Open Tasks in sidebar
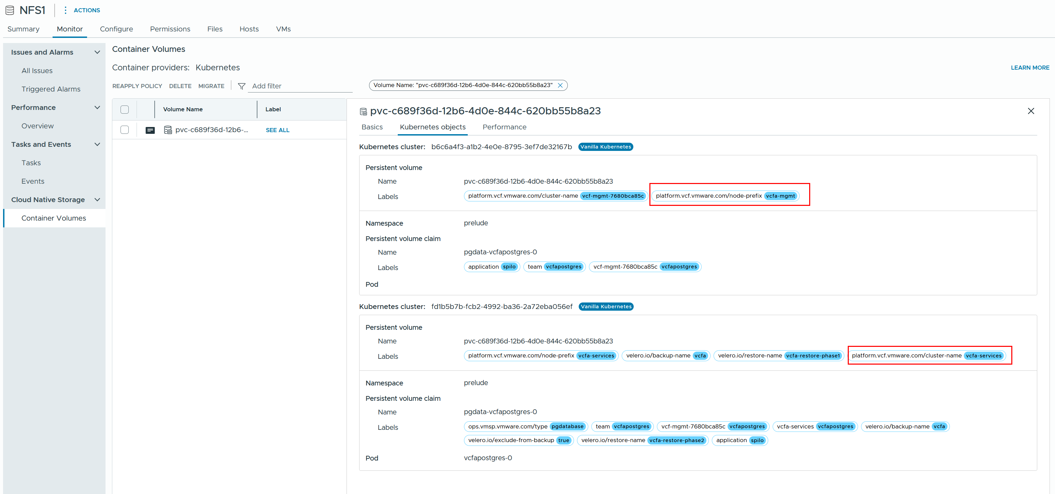 point(31,163)
